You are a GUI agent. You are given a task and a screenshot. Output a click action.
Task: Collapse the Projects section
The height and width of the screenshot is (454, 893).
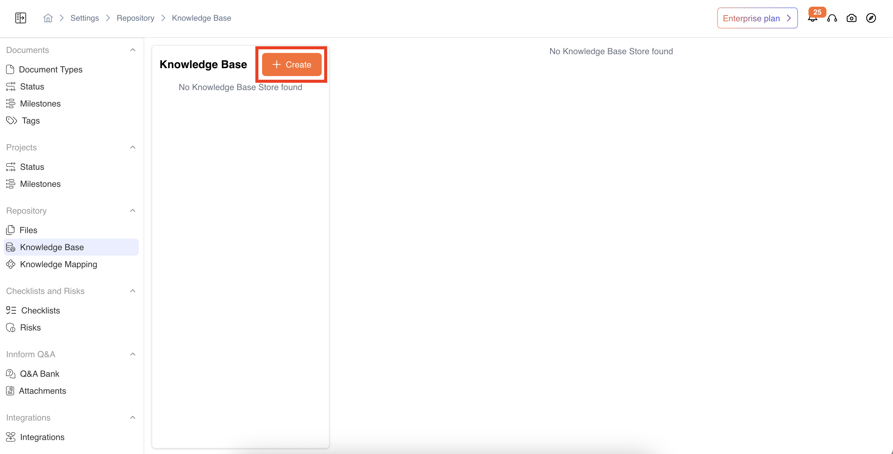coord(132,147)
